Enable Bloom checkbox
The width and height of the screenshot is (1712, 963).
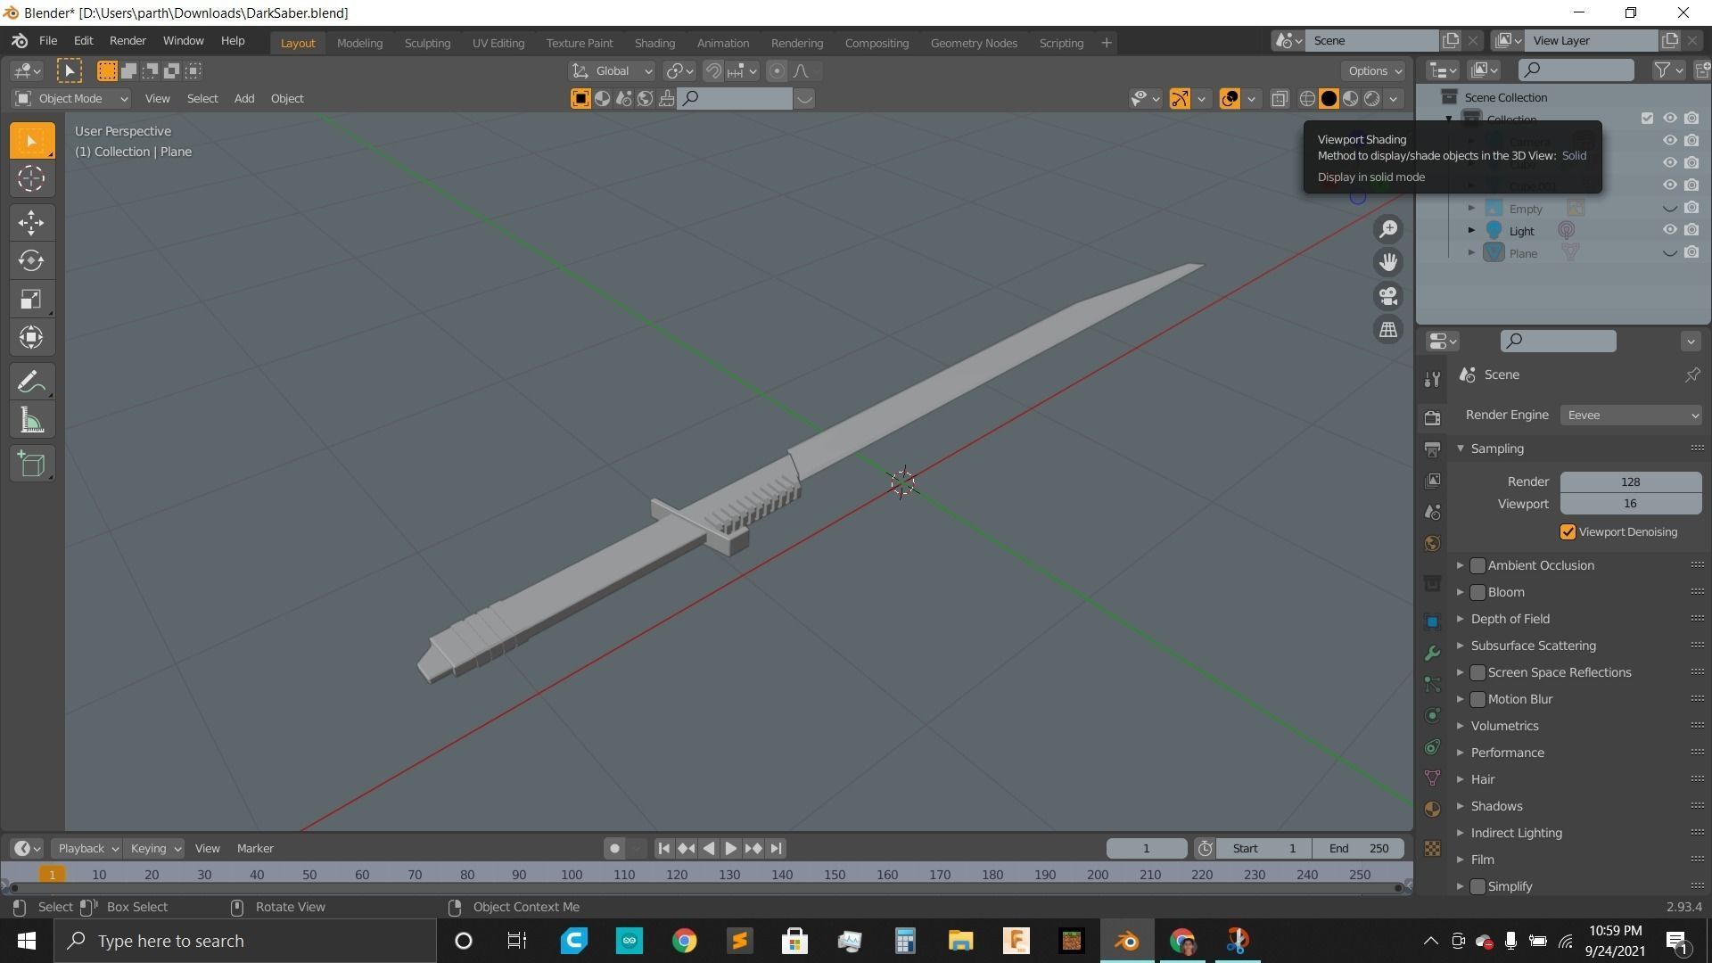(x=1477, y=592)
